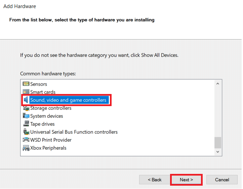Click the Storage controllers icon
The width and height of the screenshot is (243, 189).
(26, 108)
